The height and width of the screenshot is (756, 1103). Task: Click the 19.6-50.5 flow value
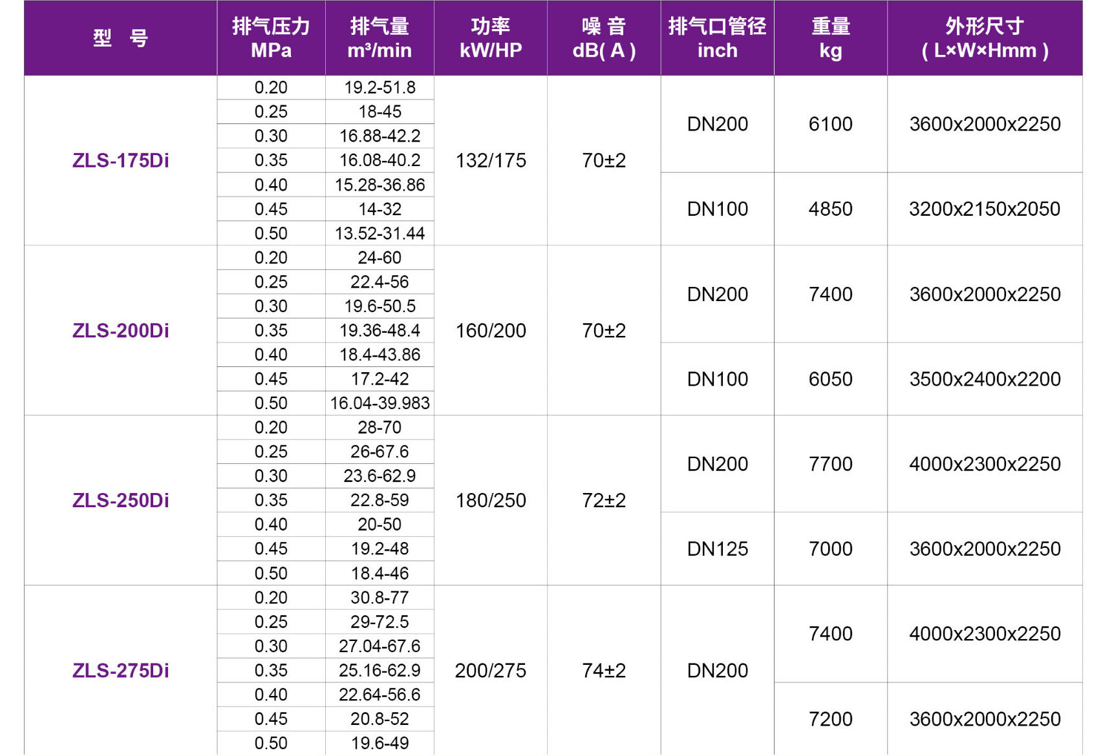380,306
